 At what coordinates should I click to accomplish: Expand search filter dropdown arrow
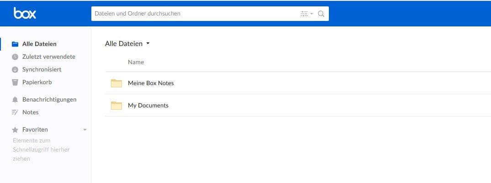click(x=312, y=14)
